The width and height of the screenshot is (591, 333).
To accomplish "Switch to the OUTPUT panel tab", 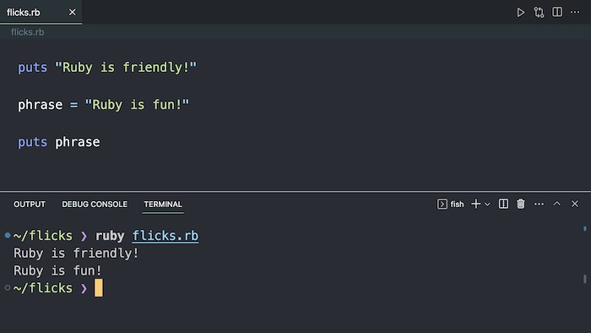I will tap(30, 204).
